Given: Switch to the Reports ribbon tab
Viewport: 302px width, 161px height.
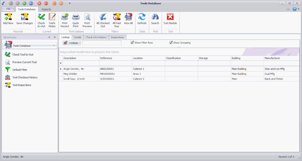Looking at the screenshot, I should (46, 9).
